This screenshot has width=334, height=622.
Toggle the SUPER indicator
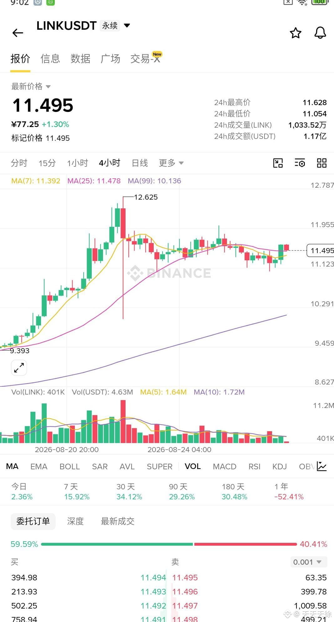(160, 466)
